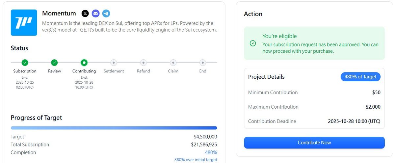Click the Total Subscription label
The image size is (395, 163).
pyautogui.click(x=30, y=145)
